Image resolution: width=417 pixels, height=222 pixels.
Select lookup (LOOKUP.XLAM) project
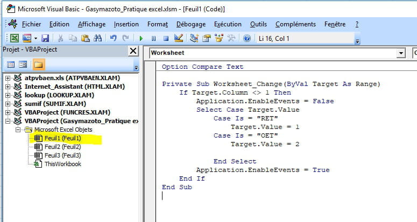pos(59,95)
